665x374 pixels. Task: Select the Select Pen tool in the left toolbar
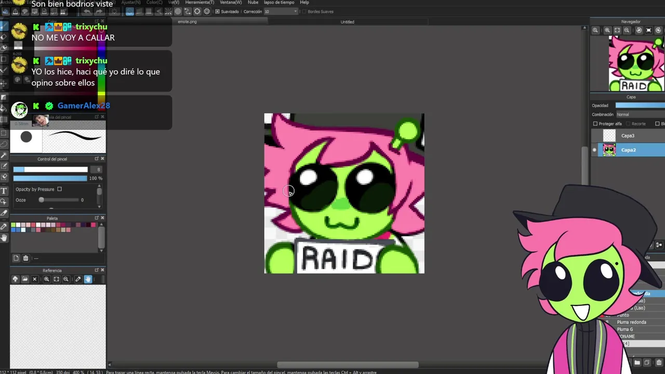tap(4, 166)
